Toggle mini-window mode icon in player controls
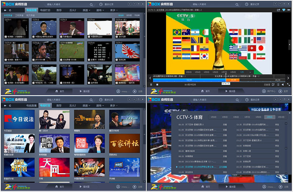Screen dimensions: 293x192 coord(273,85)
